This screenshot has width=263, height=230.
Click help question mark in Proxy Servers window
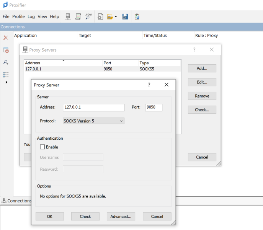point(194,50)
